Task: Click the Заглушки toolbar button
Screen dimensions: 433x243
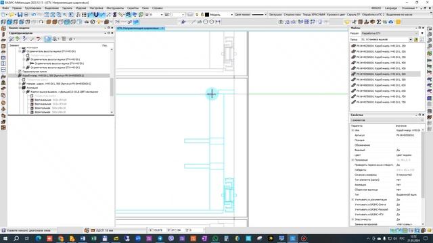Action: click(275, 15)
